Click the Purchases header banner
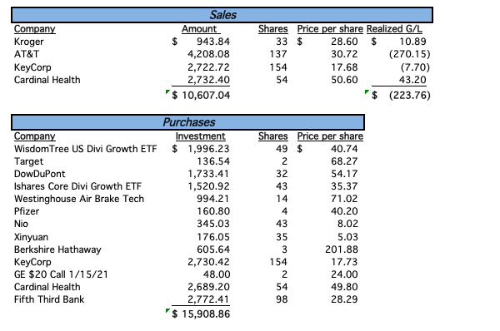The height and width of the screenshot is (331, 500). [187, 122]
